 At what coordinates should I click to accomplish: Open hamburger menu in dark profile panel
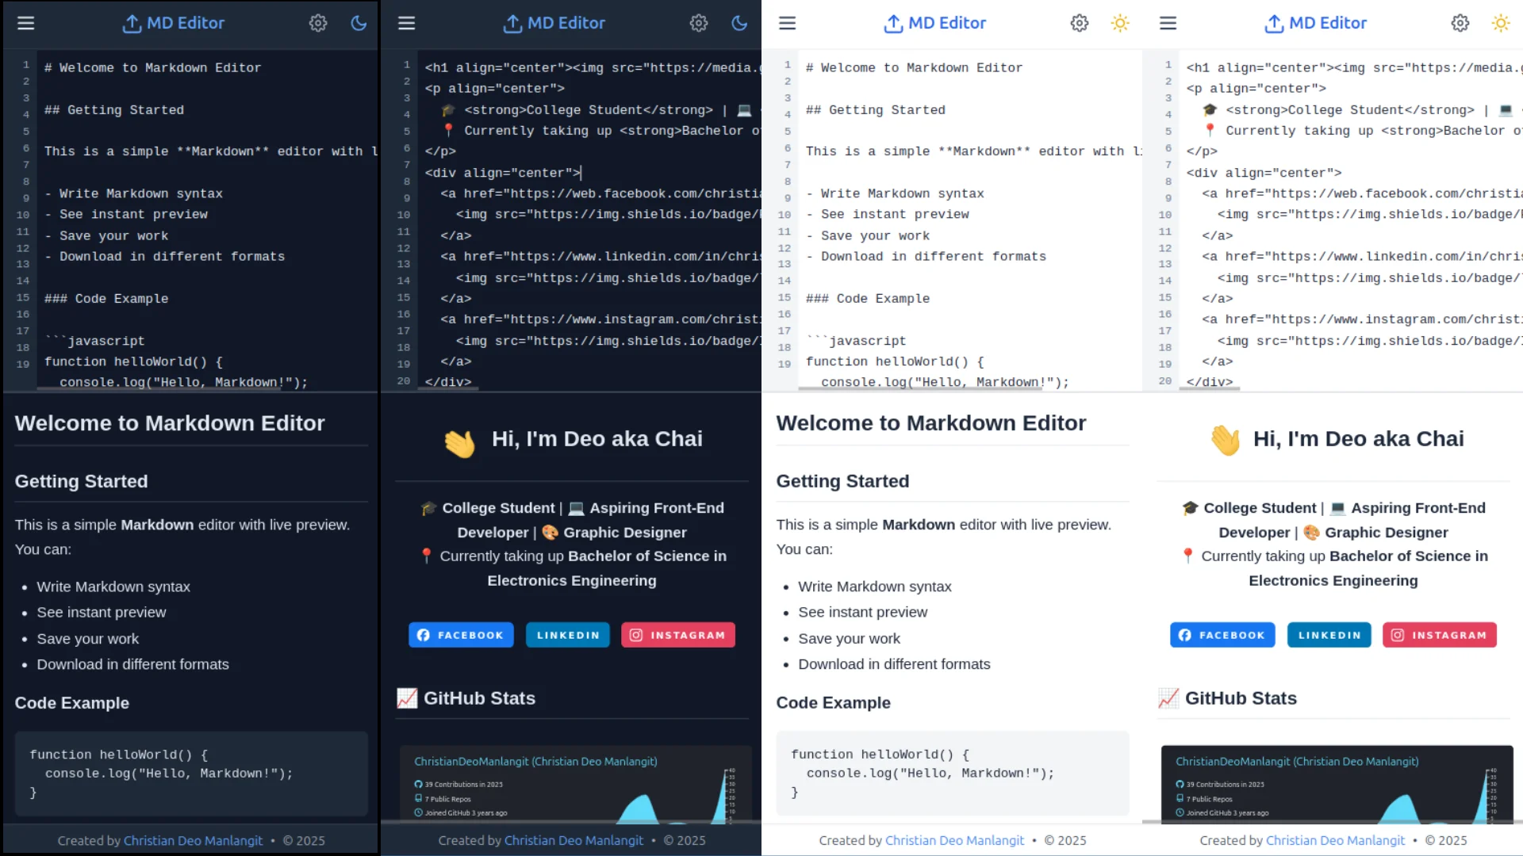tap(407, 23)
